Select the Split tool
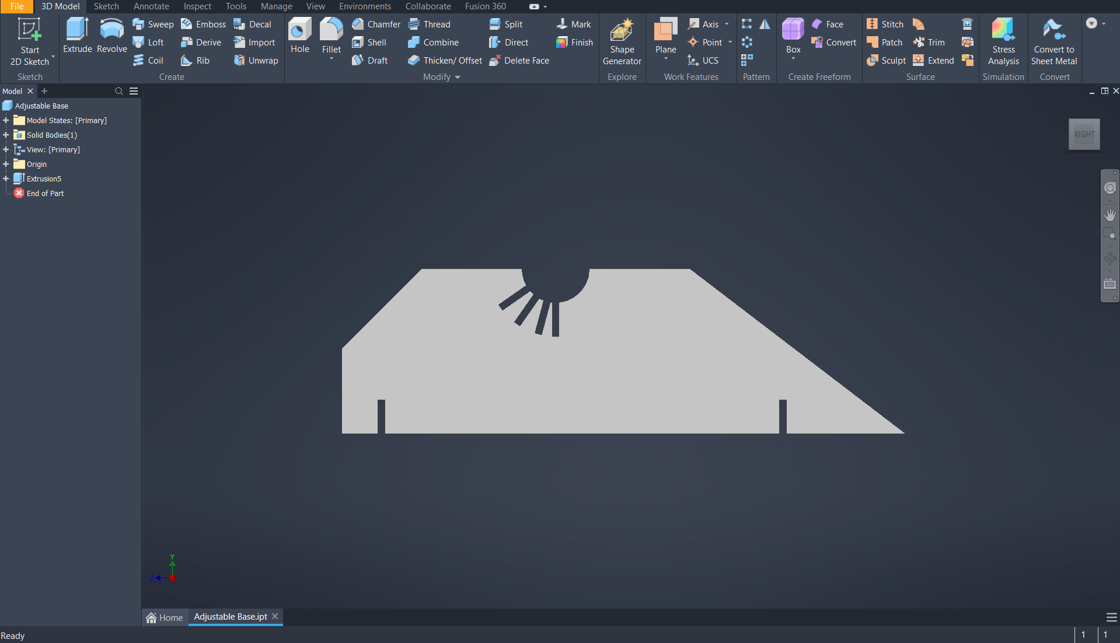 coord(505,24)
